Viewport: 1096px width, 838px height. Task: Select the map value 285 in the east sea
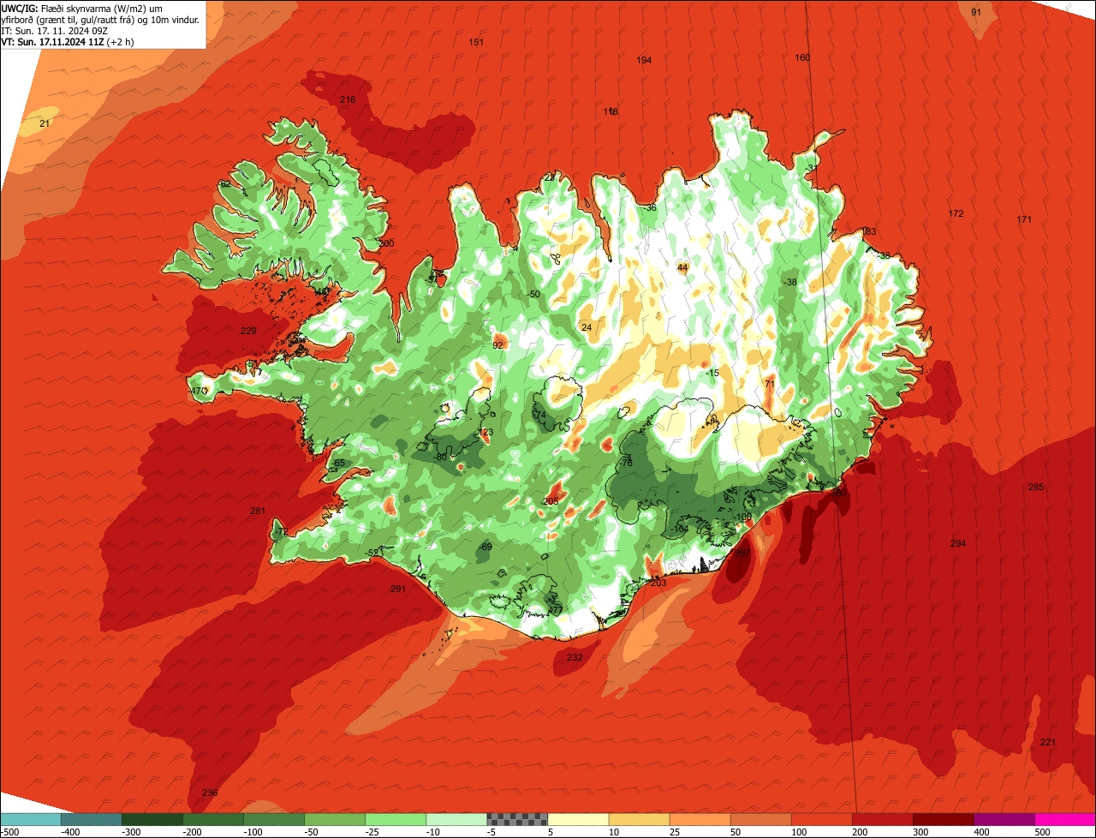[x=1036, y=487]
